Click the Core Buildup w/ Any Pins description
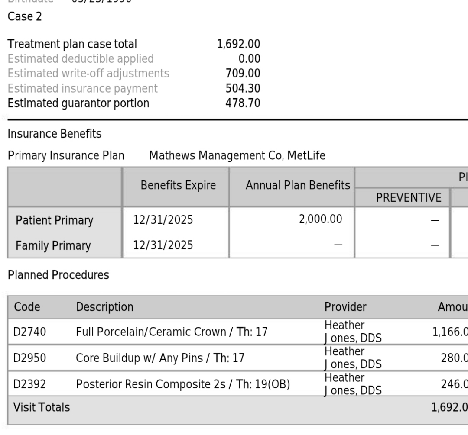This screenshot has width=468, height=435. [x=160, y=358]
